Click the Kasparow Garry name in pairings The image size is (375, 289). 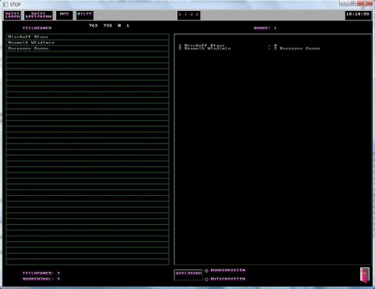click(299, 48)
